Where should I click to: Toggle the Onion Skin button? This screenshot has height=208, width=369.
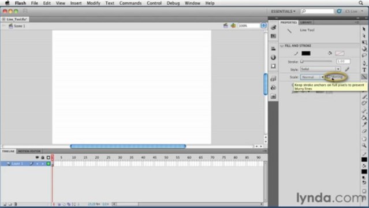tap(59, 204)
